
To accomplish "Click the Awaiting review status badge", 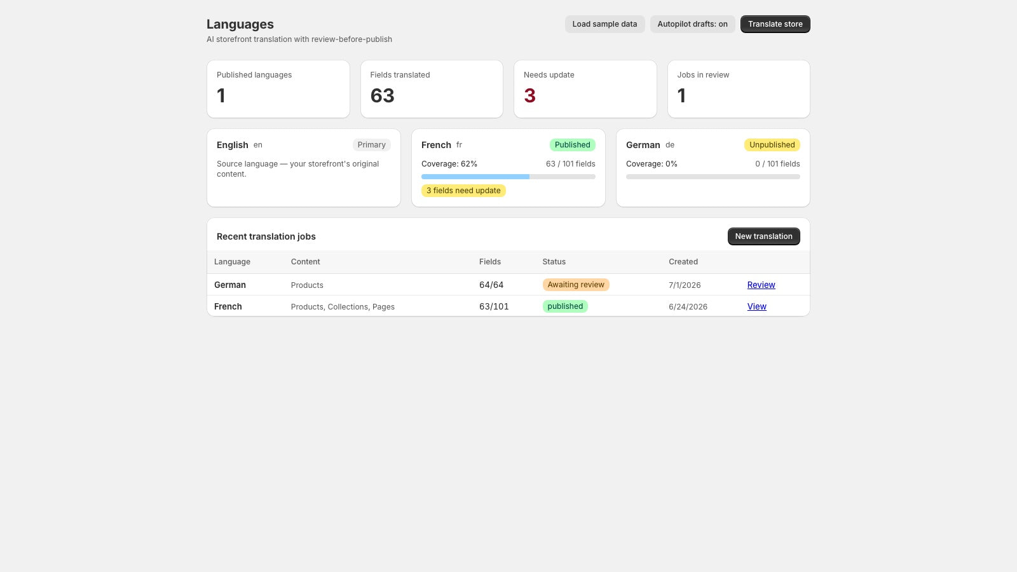I will tap(576, 285).
